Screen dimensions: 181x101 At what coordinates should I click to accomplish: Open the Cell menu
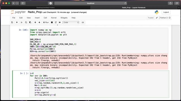45,18
